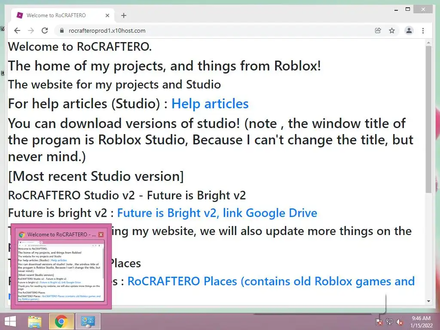Open the network tray icon

(389, 321)
